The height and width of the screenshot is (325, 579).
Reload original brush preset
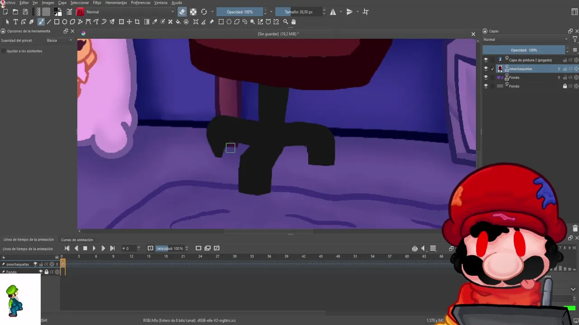coord(204,12)
